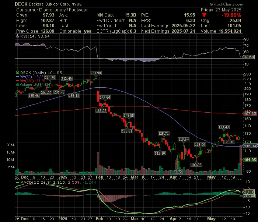Screen dimensions: 258x222
Task: Click the Last Earnings 2025-05-22 date
Action: [183, 26]
